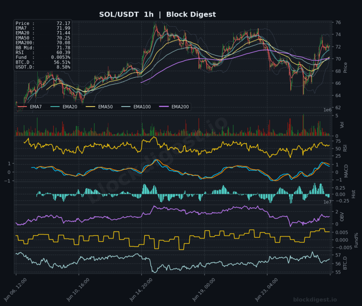The height and width of the screenshot is (306, 362).
Task: Click the 0.25 histogram axis tick
Action: (x=340, y=188)
